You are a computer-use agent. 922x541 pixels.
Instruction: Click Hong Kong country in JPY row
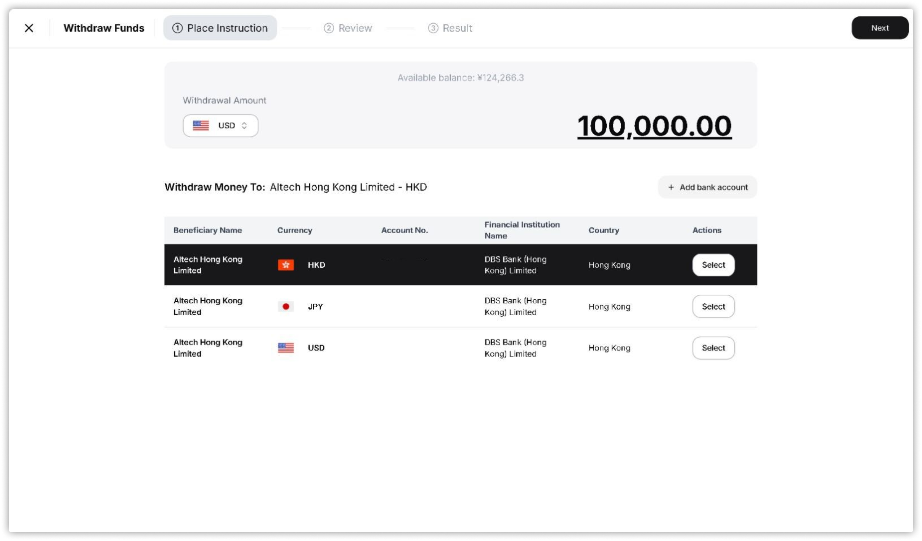[x=609, y=307]
